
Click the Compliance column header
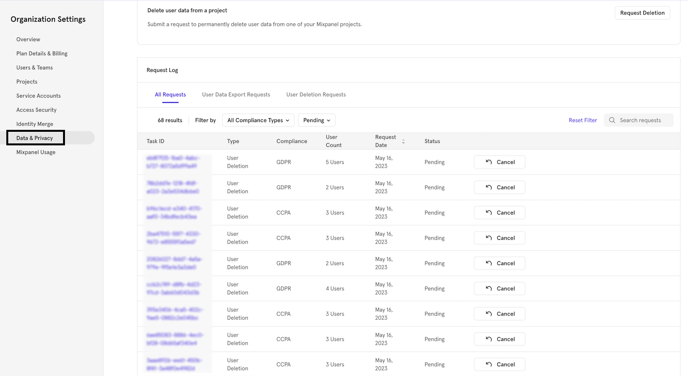[292, 141]
